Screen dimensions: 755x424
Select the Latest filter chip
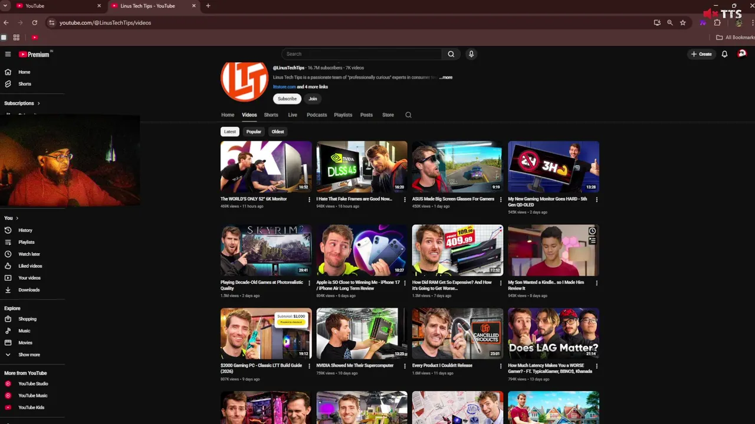tap(230, 132)
